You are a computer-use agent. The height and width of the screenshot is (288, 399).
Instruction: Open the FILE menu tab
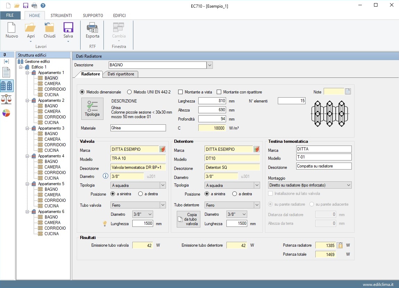point(10,15)
